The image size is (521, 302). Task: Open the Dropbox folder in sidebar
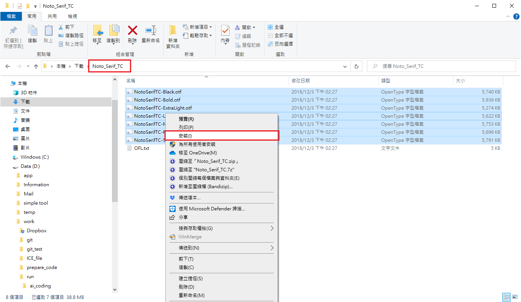click(36, 231)
